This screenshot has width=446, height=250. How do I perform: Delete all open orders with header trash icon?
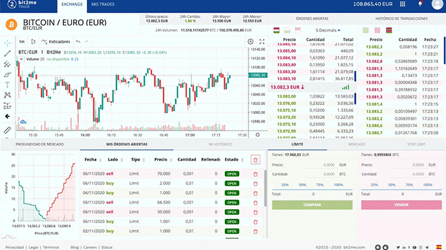pos(255,160)
